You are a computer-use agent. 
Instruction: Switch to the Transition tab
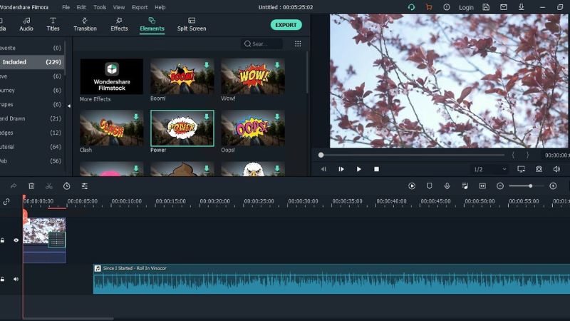point(85,24)
